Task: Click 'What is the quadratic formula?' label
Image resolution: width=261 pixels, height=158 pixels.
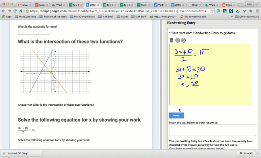Action: [38, 26]
